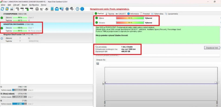Open help via the question mark icon
221x107 pixels.
click(x=77, y=9)
